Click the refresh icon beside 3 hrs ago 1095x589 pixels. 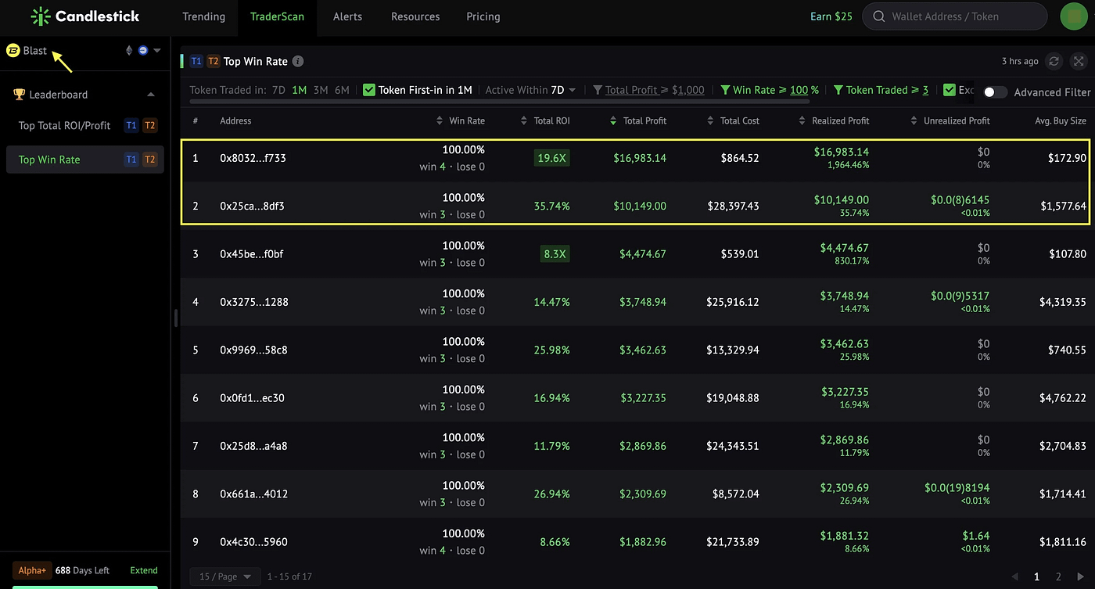click(1054, 61)
